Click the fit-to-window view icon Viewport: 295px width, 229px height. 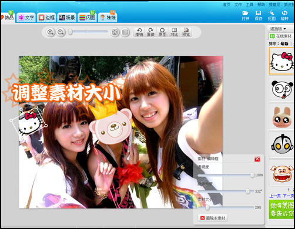click(115, 32)
